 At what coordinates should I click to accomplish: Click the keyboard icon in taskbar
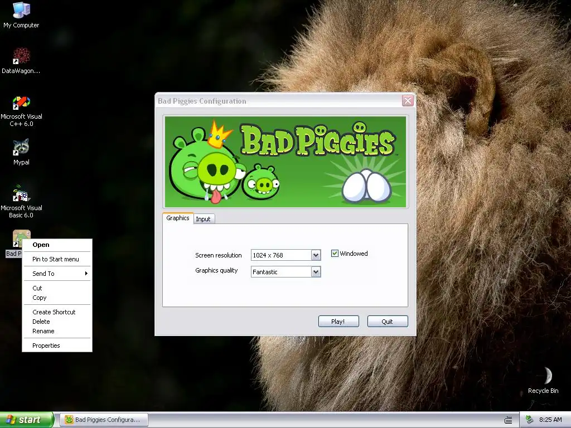click(509, 420)
